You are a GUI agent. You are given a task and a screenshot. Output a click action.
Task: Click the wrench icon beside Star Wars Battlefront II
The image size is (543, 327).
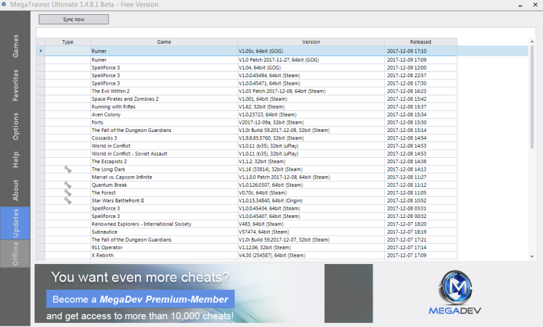[x=68, y=200]
